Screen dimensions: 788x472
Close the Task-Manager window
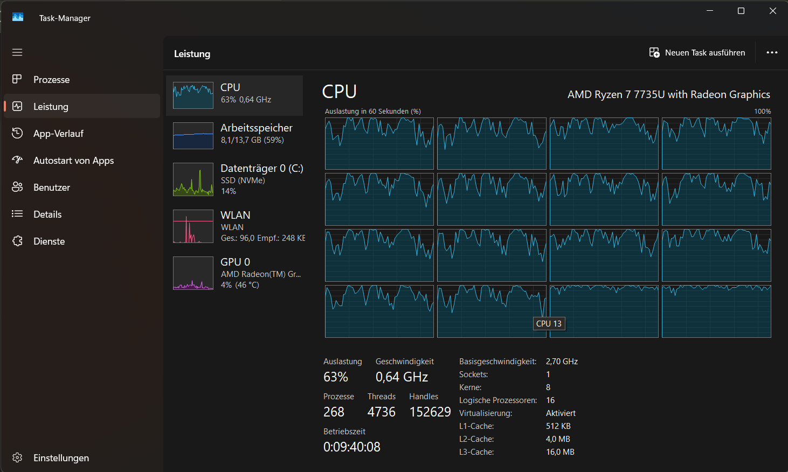coord(772,11)
